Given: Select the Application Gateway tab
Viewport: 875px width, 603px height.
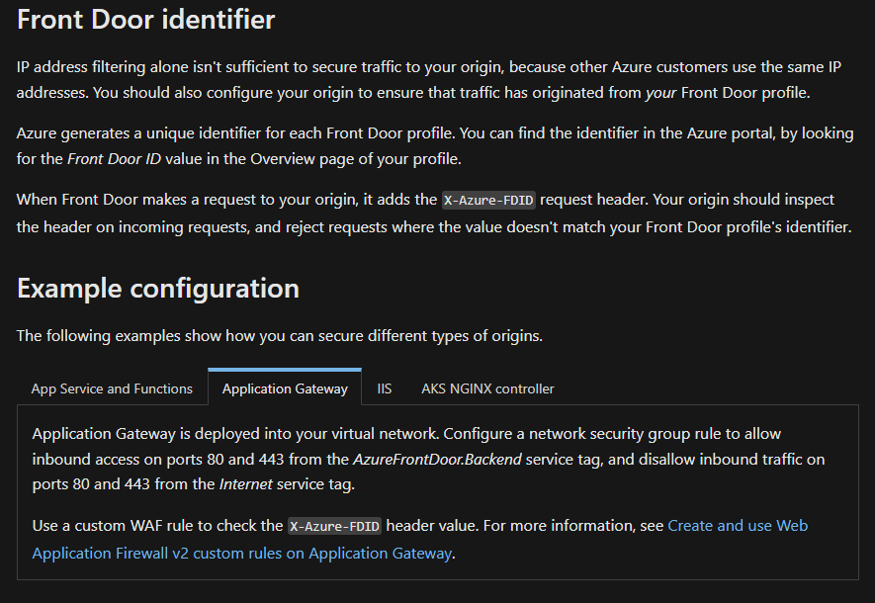Looking at the screenshot, I should point(285,388).
